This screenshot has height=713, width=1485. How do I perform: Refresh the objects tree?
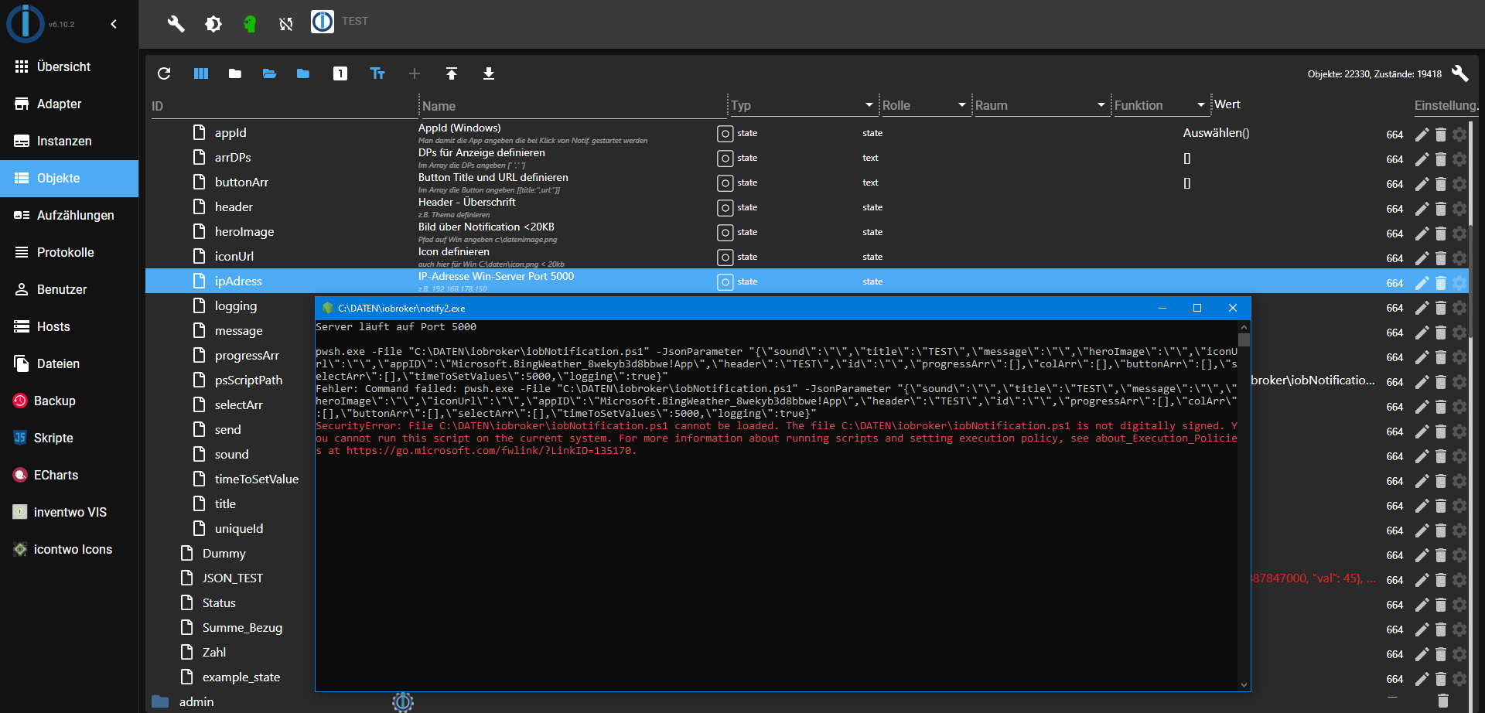[164, 73]
